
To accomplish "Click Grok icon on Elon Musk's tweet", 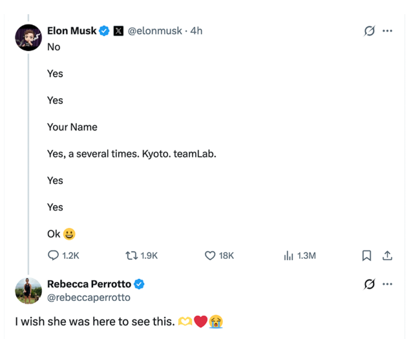I will point(370,31).
